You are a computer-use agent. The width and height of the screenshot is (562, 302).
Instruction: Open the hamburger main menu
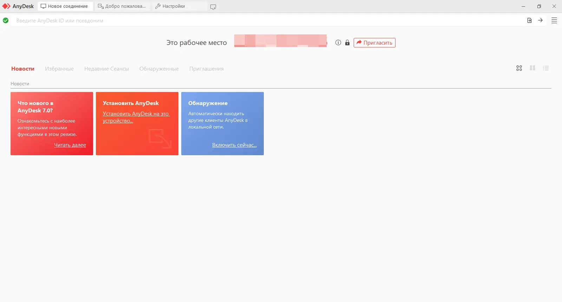[x=554, y=20]
